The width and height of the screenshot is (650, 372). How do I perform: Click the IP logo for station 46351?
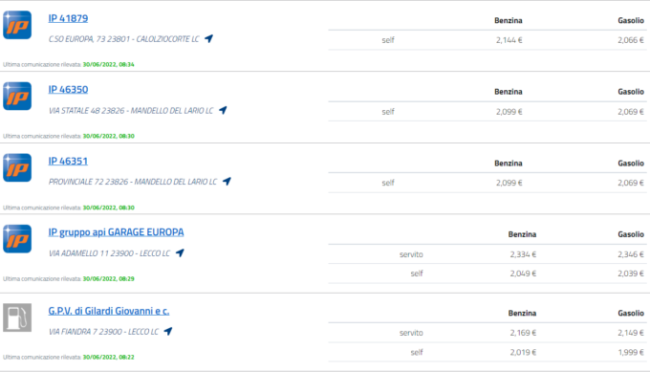point(17,167)
